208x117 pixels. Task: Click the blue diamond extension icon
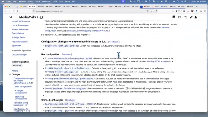click(x=197, y=11)
